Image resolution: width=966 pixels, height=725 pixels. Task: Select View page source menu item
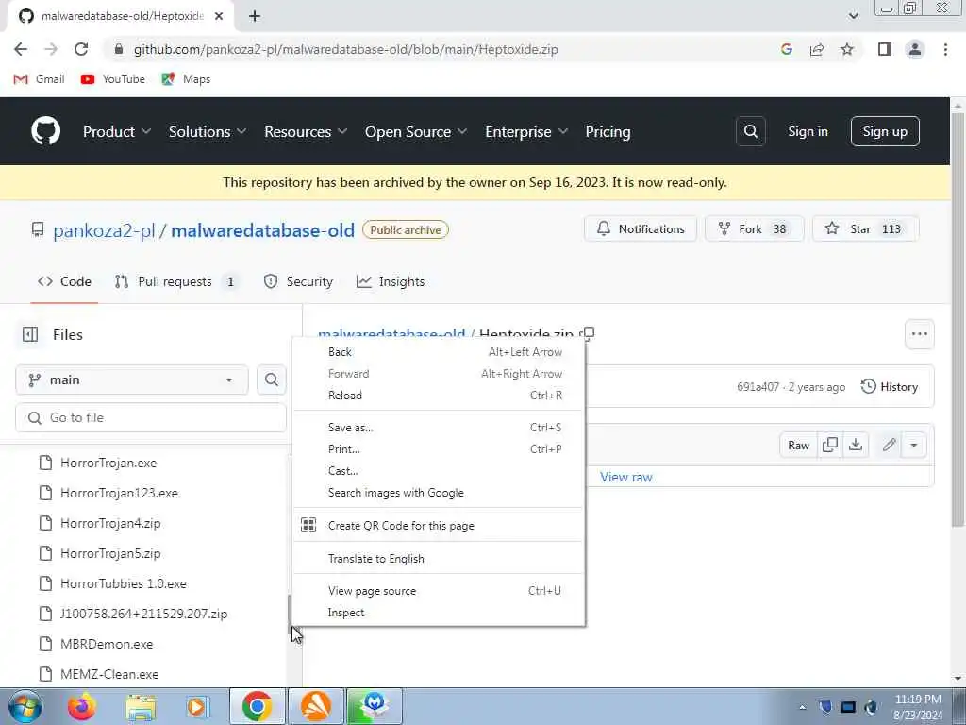click(438, 591)
